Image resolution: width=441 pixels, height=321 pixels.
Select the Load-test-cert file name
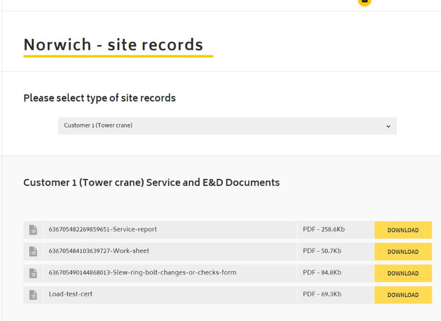(70, 294)
